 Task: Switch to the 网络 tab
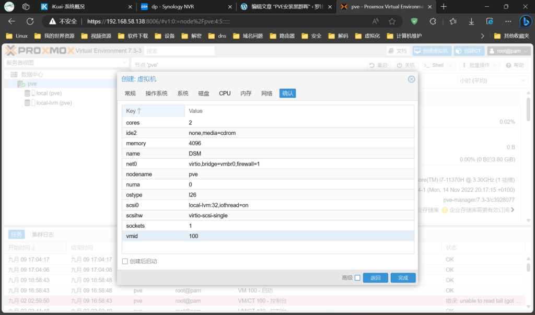266,93
